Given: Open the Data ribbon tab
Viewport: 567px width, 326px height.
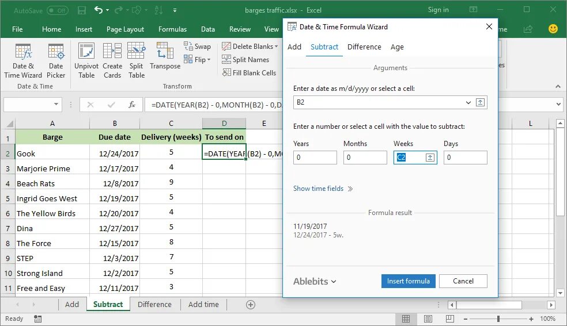Looking at the screenshot, I should point(208,29).
